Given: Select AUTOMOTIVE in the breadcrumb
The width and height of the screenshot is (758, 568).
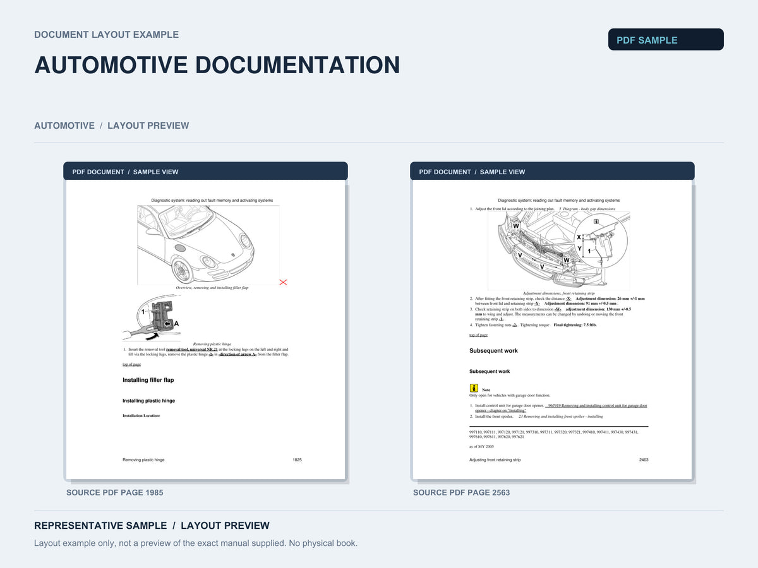Looking at the screenshot, I should click(x=64, y=126).
